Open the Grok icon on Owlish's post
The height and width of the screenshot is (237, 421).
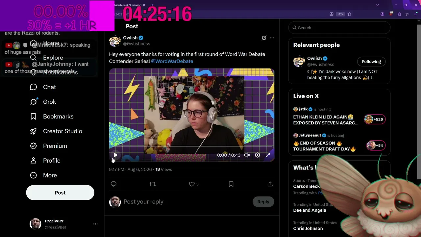tap(264, 38)
